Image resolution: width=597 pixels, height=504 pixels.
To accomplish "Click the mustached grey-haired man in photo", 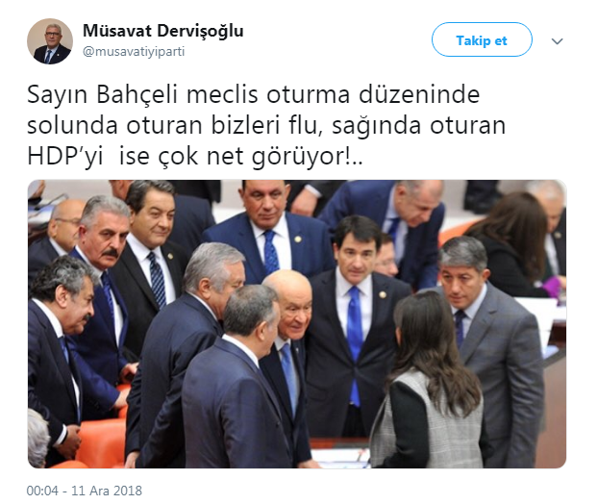I will click(104, 233).
